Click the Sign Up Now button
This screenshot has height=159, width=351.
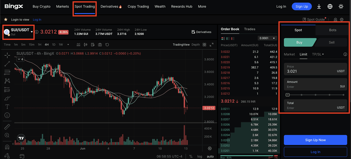click(x=315, y=140)
